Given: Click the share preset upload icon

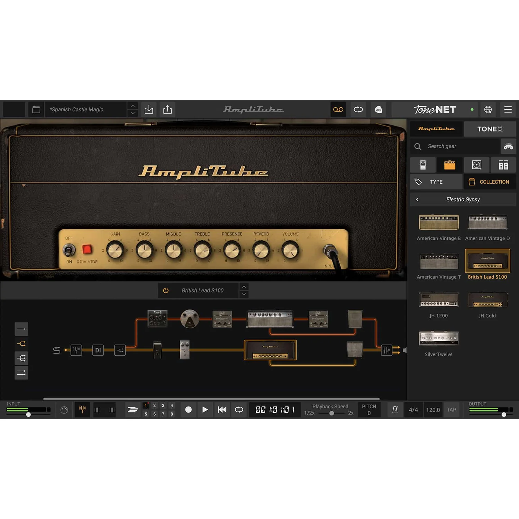Looking at the screenshot, I should 167,110.
